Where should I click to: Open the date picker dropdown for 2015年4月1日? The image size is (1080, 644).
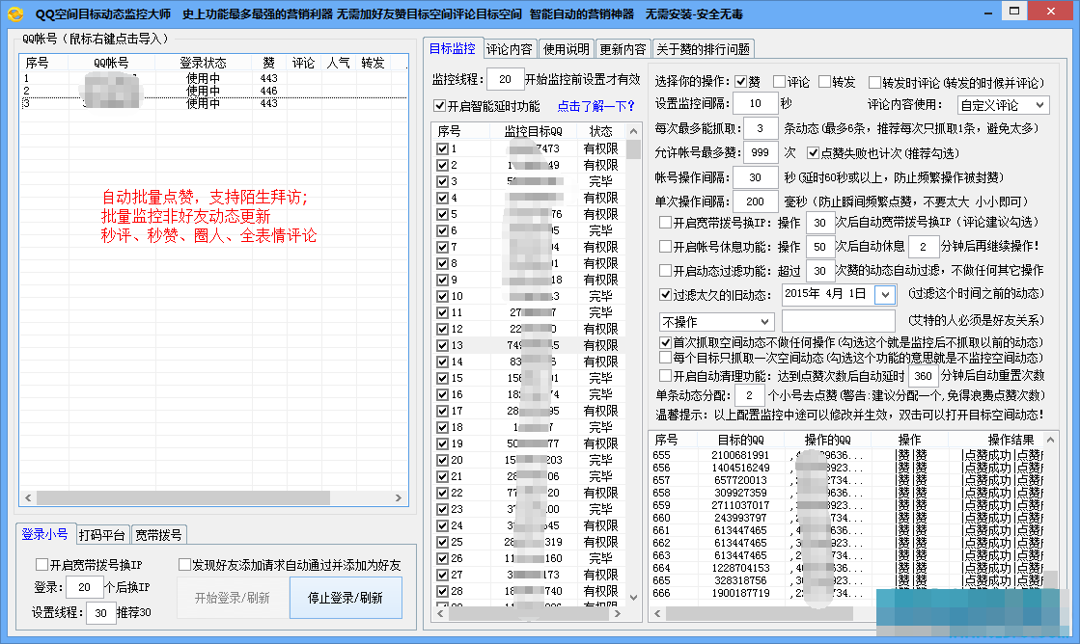point(885,294)
